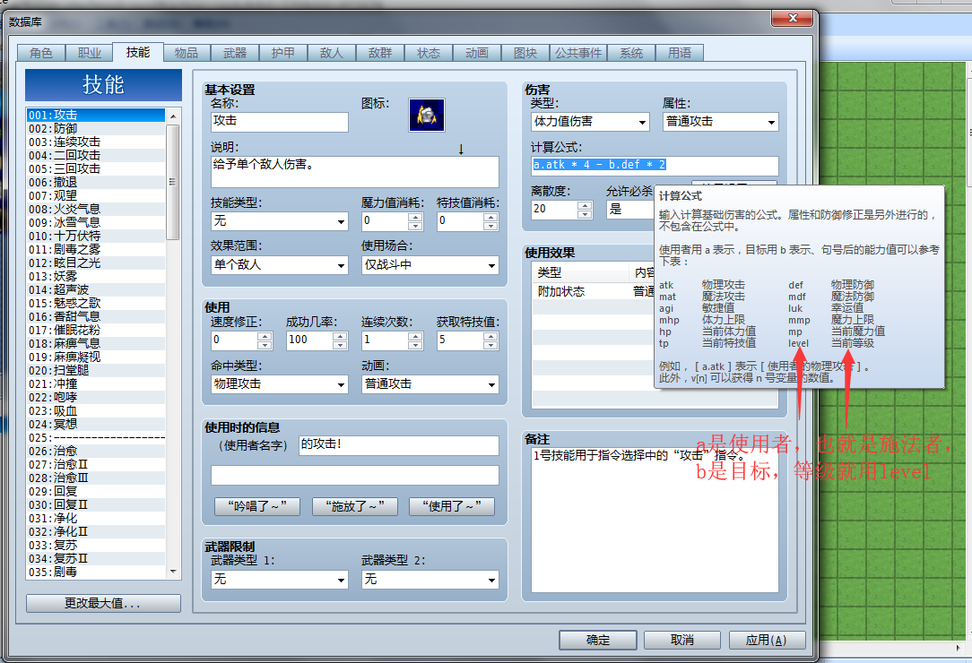Viewport: 972px width, 663px height.
Task: Select skill 035:剧毒 in the list
Action: click(96, 572)
